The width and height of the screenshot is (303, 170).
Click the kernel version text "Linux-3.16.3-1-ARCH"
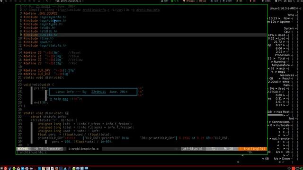tap(284, 8)
